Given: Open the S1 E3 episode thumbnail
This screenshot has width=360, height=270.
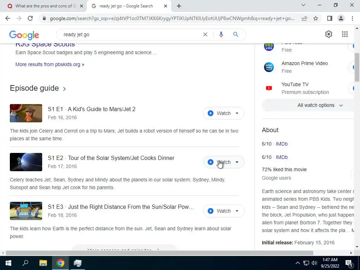Looking at the screenshot, I should pyautogui.click(x=26, y=211).
